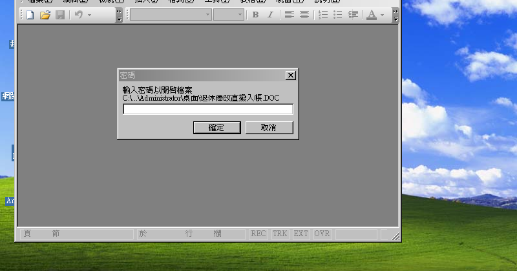Toggle EXT extend selection in status bar
This screenshot has height=271, width=517.
tap(301, 234)
